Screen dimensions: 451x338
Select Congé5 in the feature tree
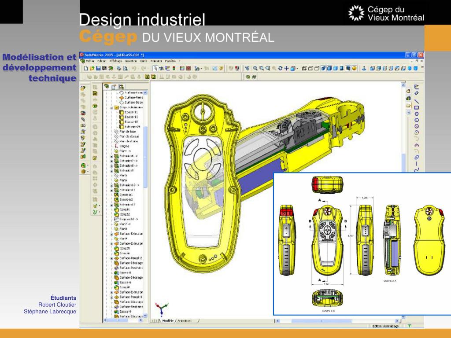[x=125, y=248]
